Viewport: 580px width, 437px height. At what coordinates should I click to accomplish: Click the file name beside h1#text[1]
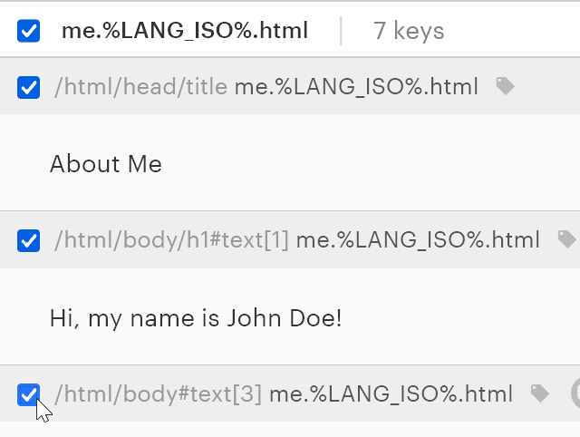(418, 240)
